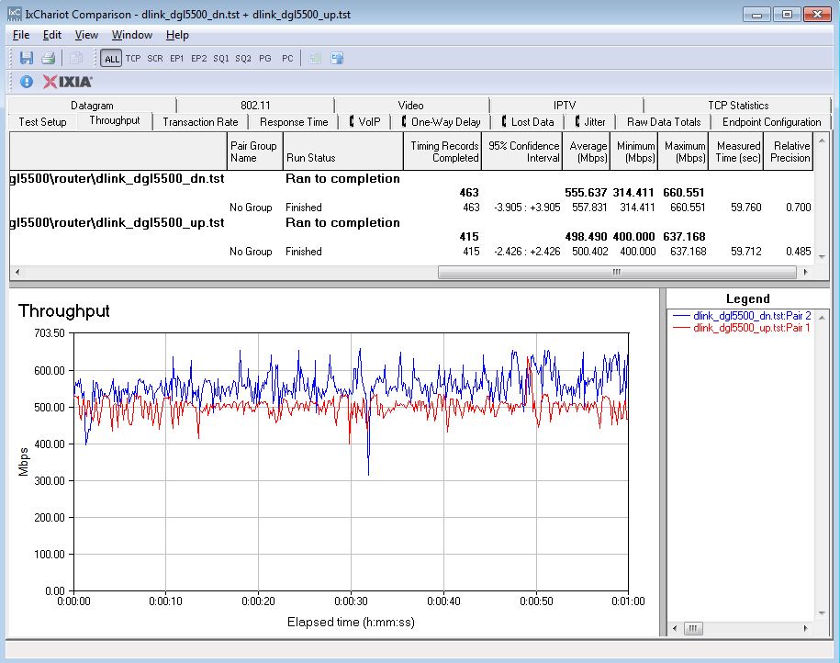The height and width of the screenshot is (663, 840).
Task: Click the greyed green sheet toolbar icon
Action: pos(316,58)
